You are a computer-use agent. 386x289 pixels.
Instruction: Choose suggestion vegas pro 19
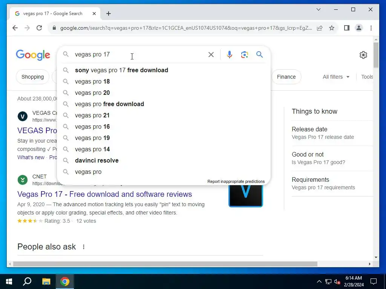pyautogui.click(x=164, y=138)
